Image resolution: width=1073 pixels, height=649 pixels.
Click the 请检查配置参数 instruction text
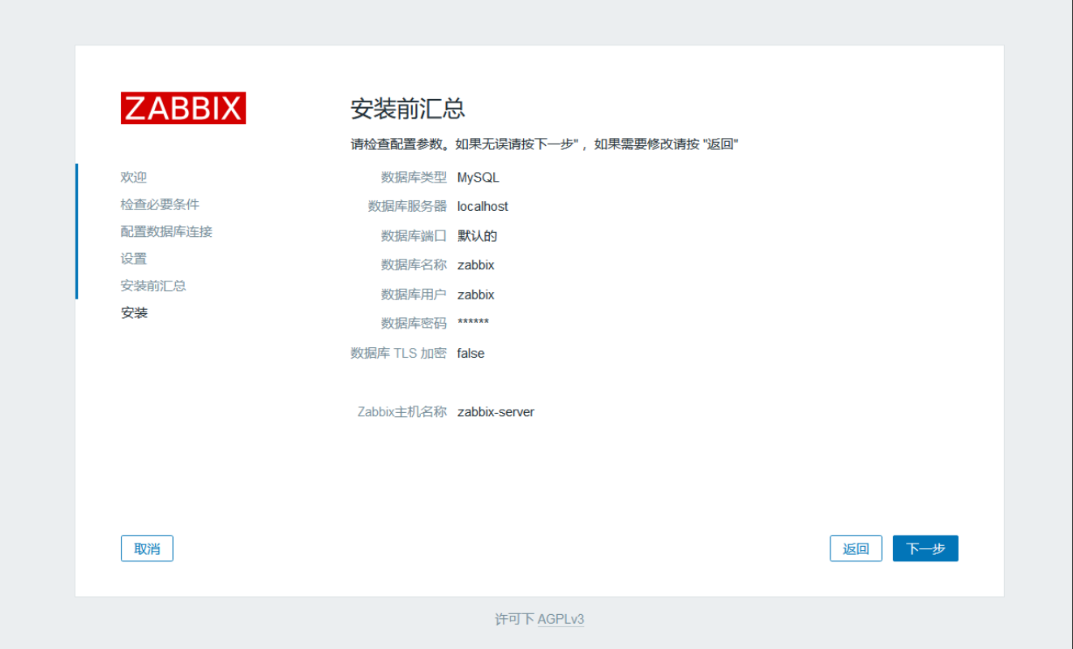coord(545,144)
